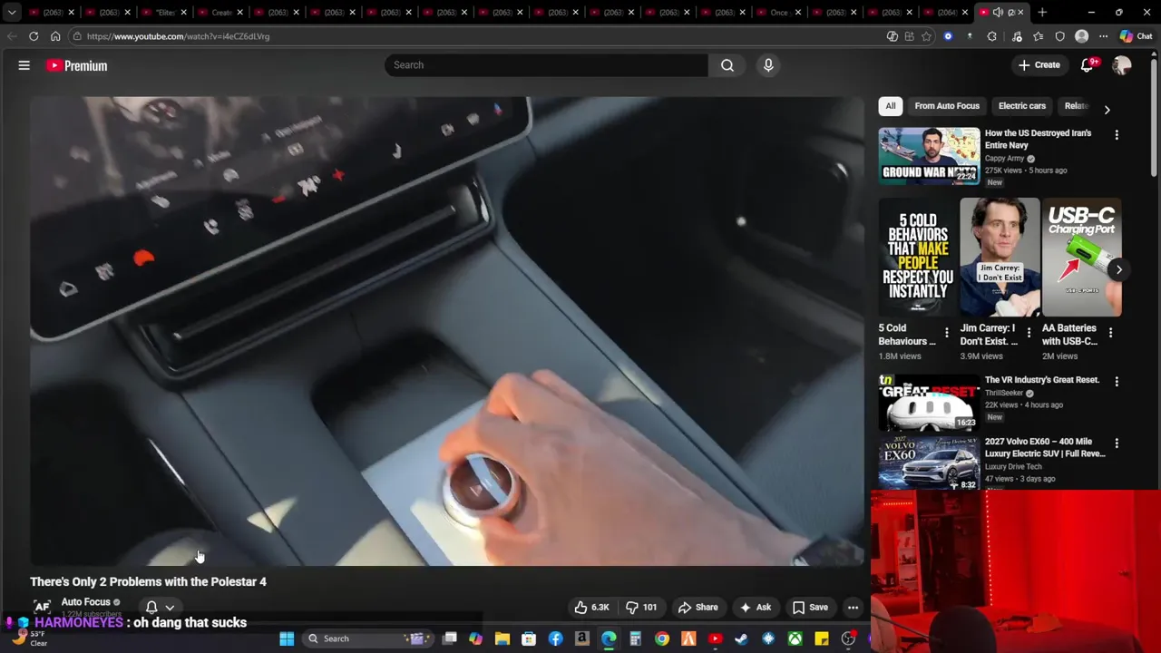Go to YouTube Premium home logo

[x=77, y=65]
